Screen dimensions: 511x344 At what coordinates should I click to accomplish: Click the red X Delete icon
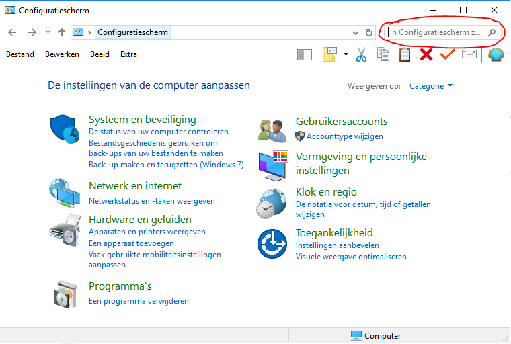426,54
